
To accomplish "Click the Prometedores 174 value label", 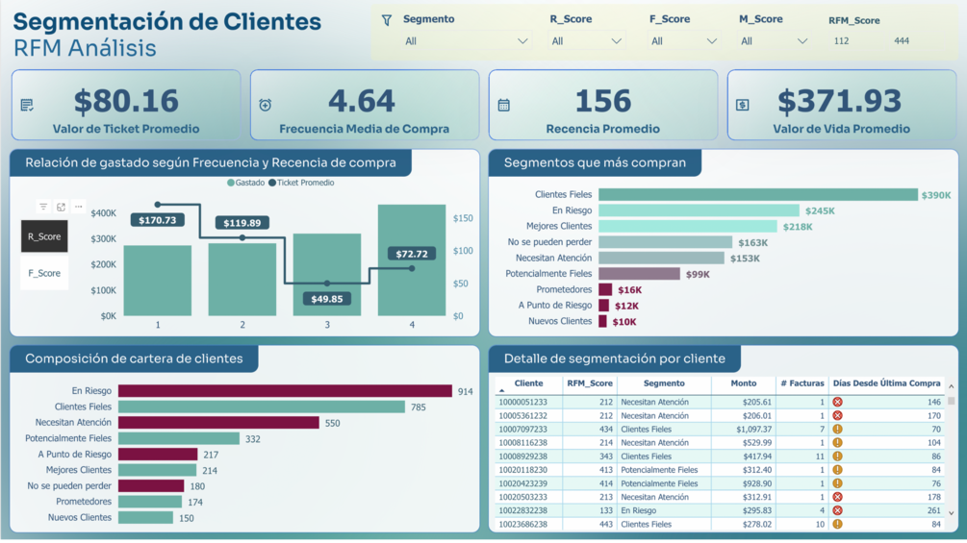I will (x=195, y=503).
